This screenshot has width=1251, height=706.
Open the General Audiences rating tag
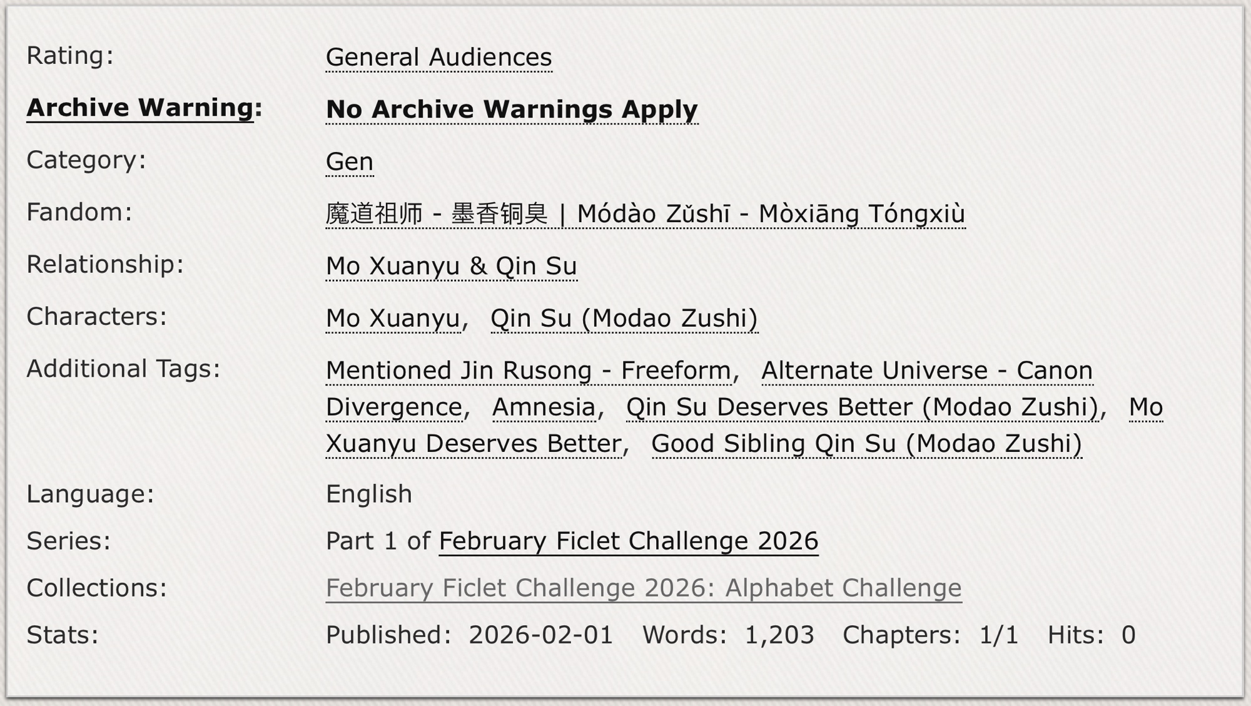(438, 58)
